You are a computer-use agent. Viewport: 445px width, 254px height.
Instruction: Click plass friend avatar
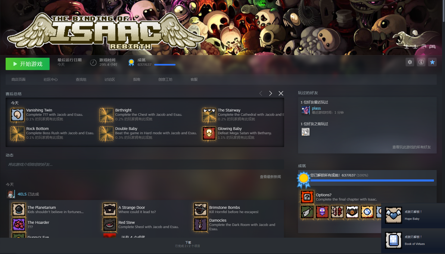click(x=305, y=110)
